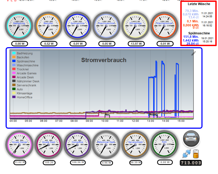Open the Badheizung power gauge
Screen dimensions: 218x174
tap(19, 26)
